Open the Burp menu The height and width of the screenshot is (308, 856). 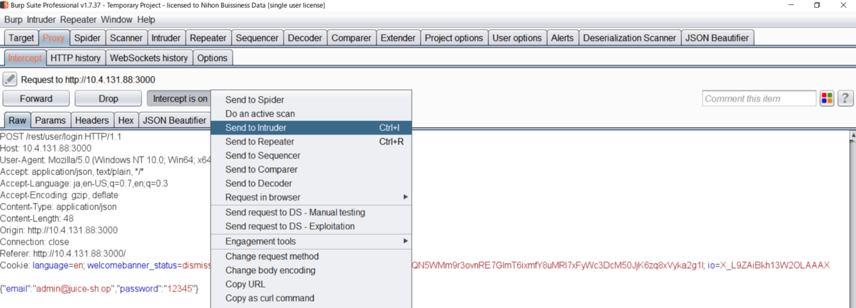[x=14, y=20]
